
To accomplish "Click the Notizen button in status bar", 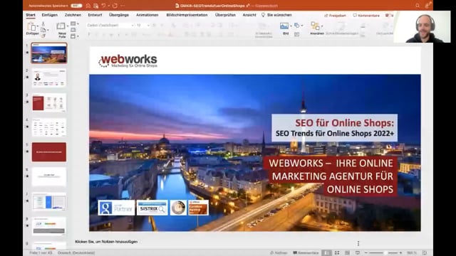I will pyautogui.click(x=279, y=253).
